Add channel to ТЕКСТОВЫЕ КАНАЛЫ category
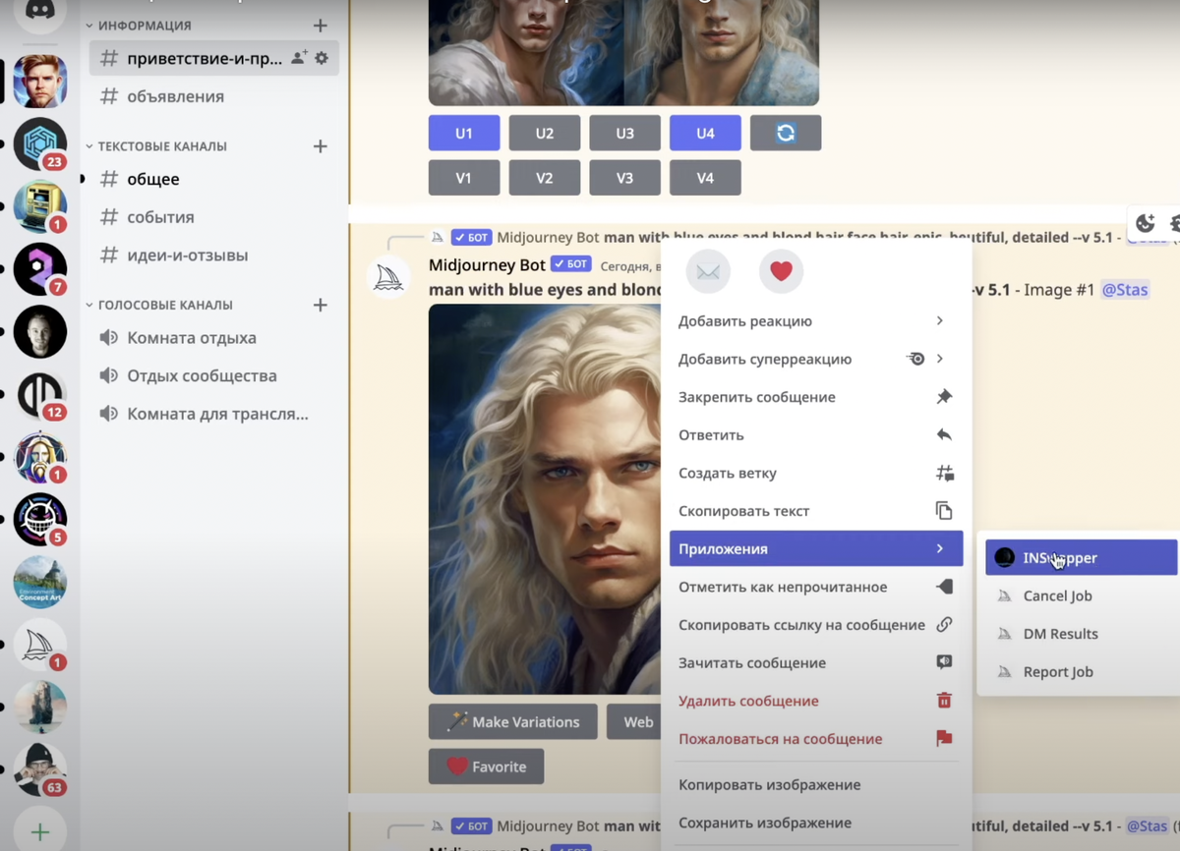Image resolution: width=1180 pixels, height=851 pixels. 320,146
